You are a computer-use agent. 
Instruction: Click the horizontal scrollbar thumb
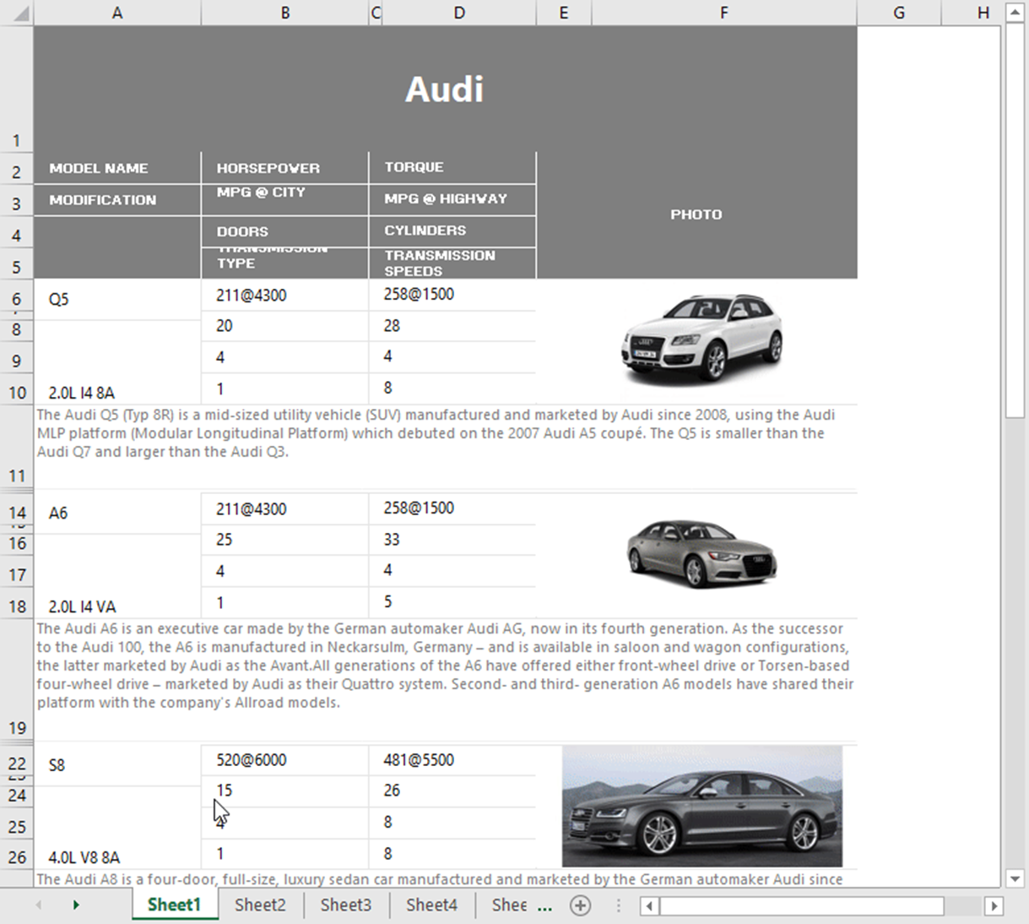pyautogui.click(x=802, y=906)
